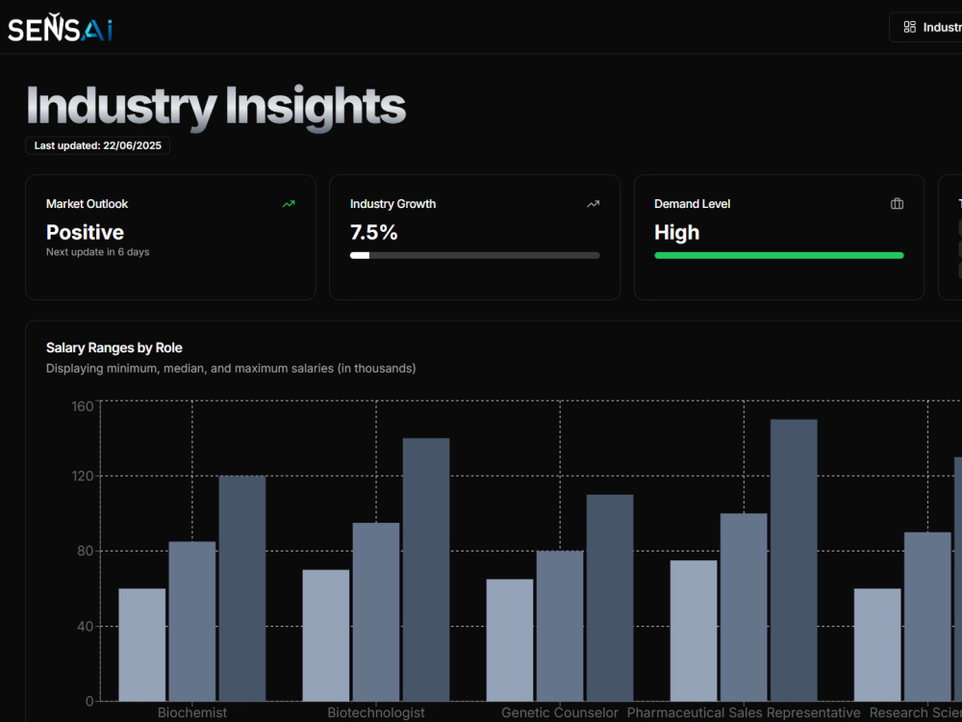Click the Market Outlook card title
The width and height of the screenshot is (962, 722).
(x=88, y=204)
